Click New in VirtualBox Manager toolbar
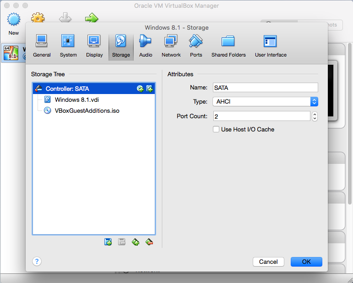This screenshot has height=283, width=353. coord(14,24)
